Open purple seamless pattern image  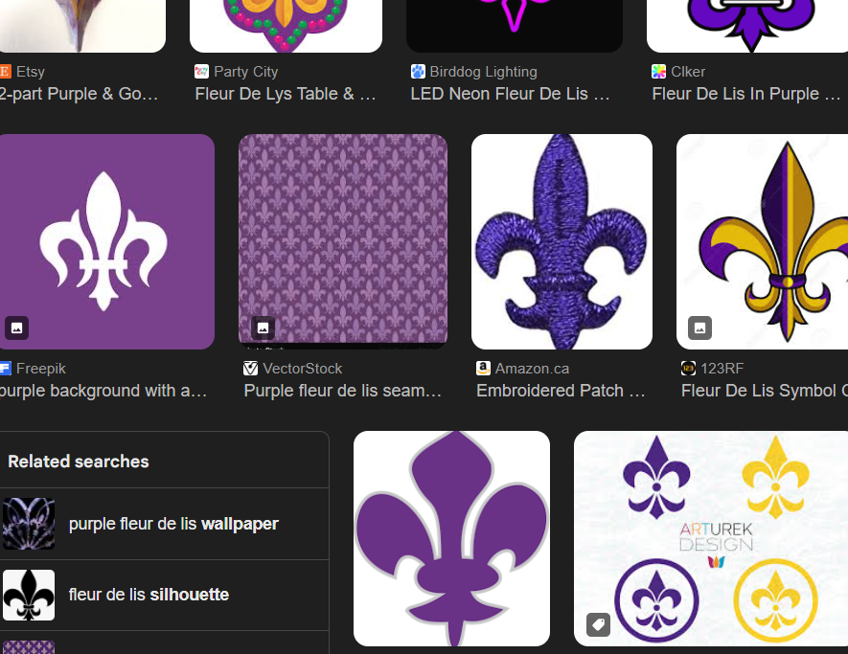click(x=343, y=241)
